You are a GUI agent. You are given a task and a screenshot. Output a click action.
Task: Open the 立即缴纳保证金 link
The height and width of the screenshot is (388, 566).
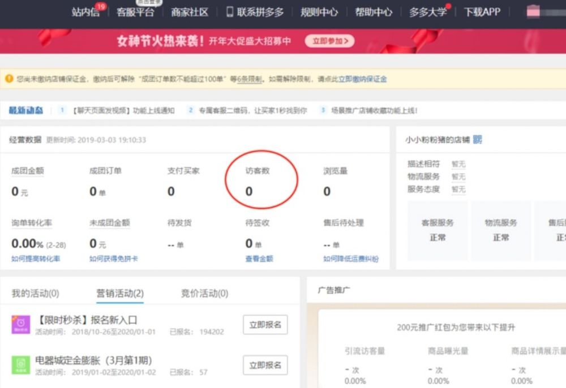coord(362,79)
